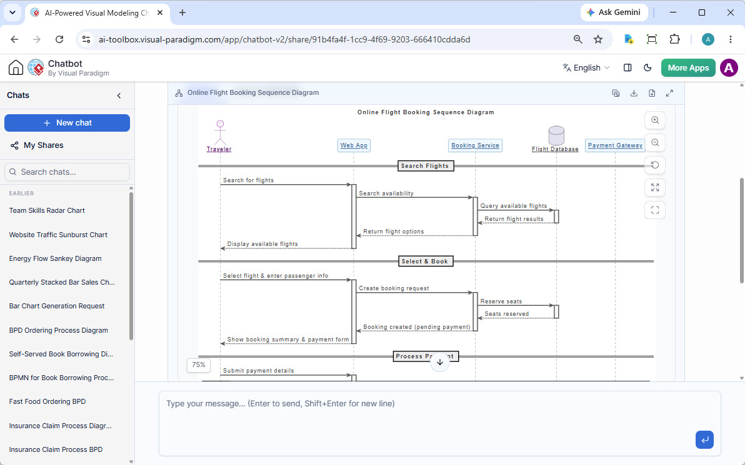745x465 pixels.
Task: Click the Chatbot logo icon
Action: pos(36,68)
